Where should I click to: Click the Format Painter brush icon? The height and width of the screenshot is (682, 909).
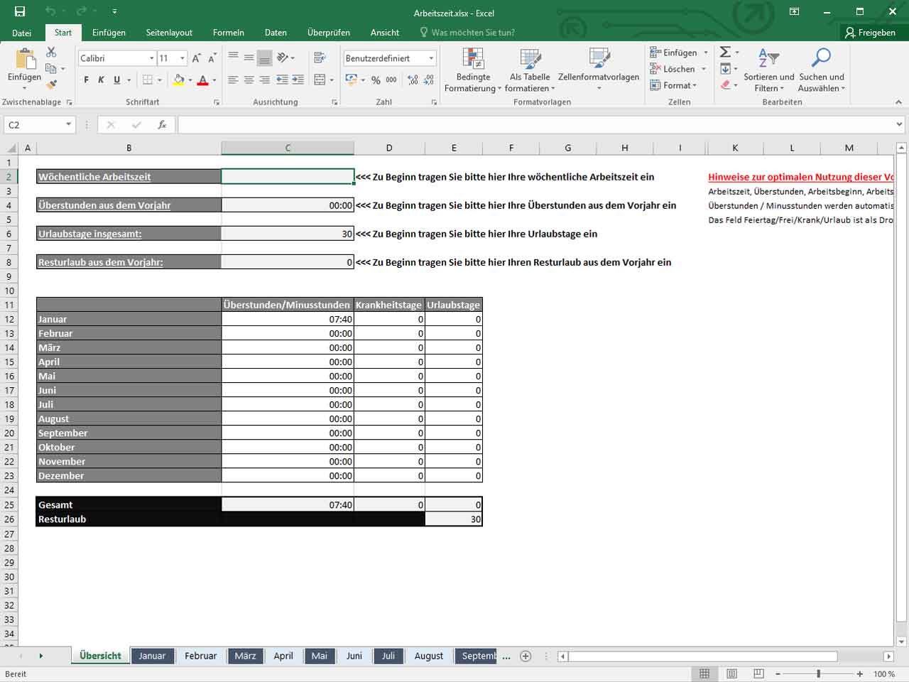point(51,85)
